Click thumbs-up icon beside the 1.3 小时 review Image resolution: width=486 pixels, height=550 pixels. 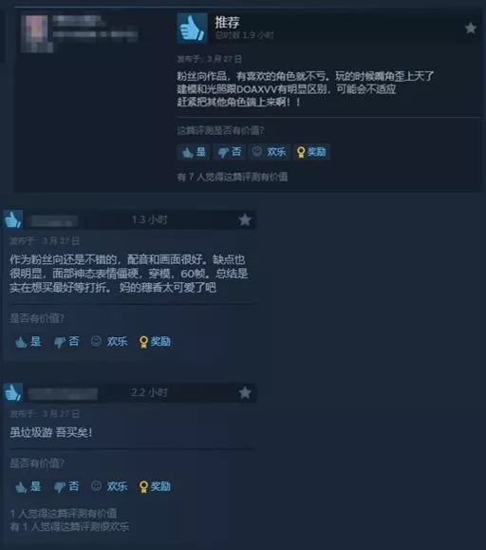pos(13,219)
